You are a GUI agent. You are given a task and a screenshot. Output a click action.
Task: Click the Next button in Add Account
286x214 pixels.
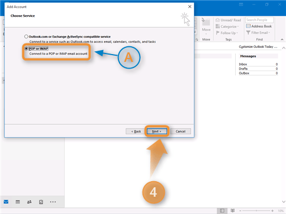click(x=157, y=132)
